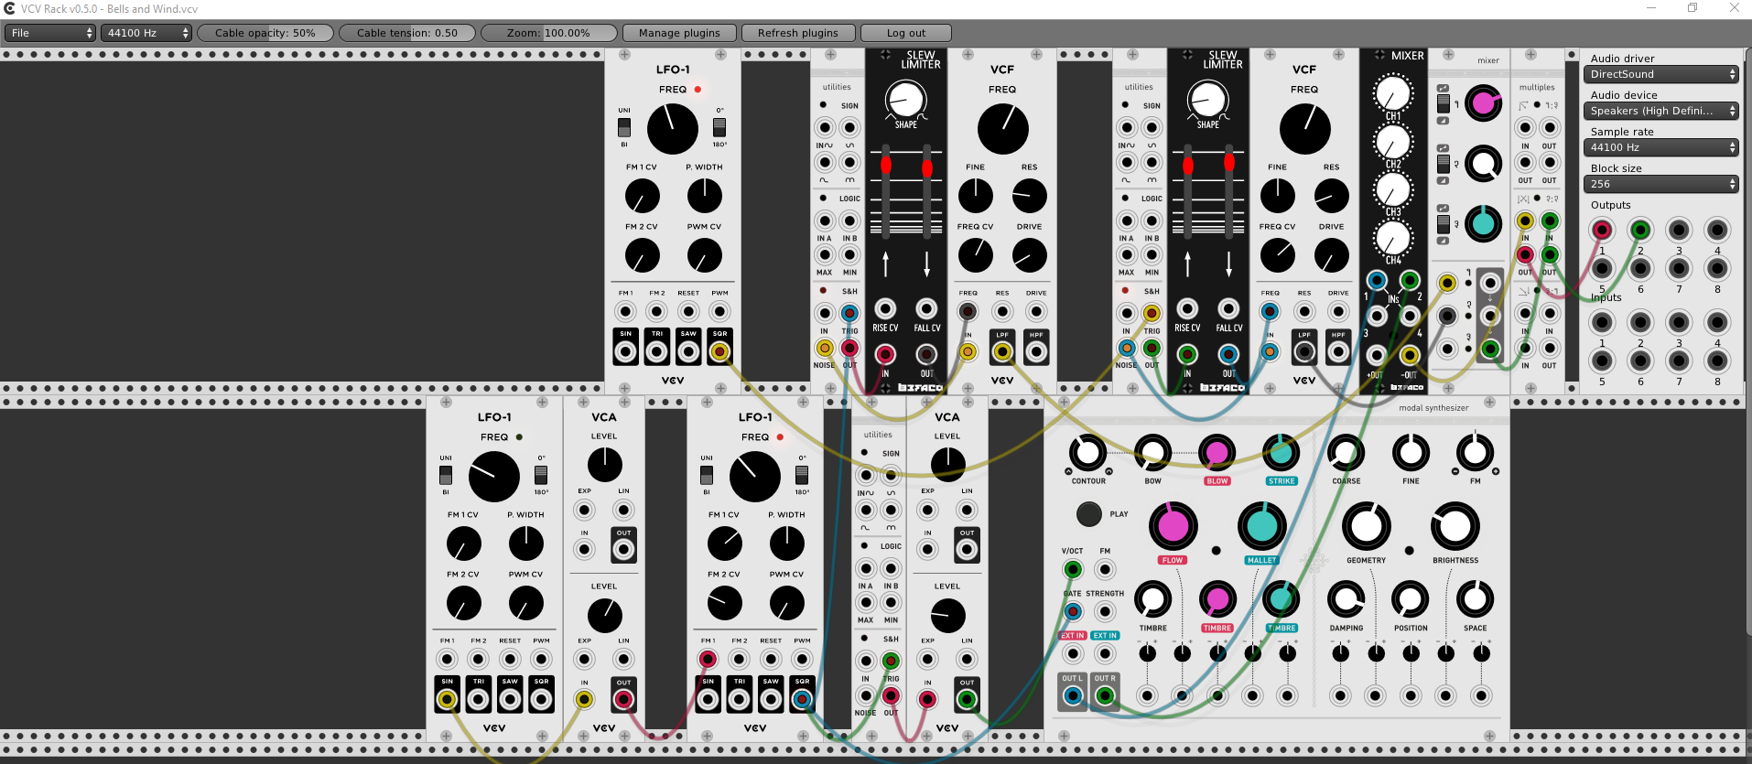Image resolution: width=1752 pixels, height=764 pixels.
Task: Click the Log out button
Action: 906,33
